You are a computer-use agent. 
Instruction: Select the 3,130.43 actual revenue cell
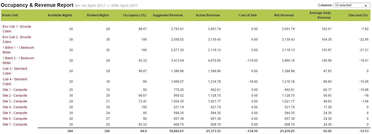pos(214,39)
